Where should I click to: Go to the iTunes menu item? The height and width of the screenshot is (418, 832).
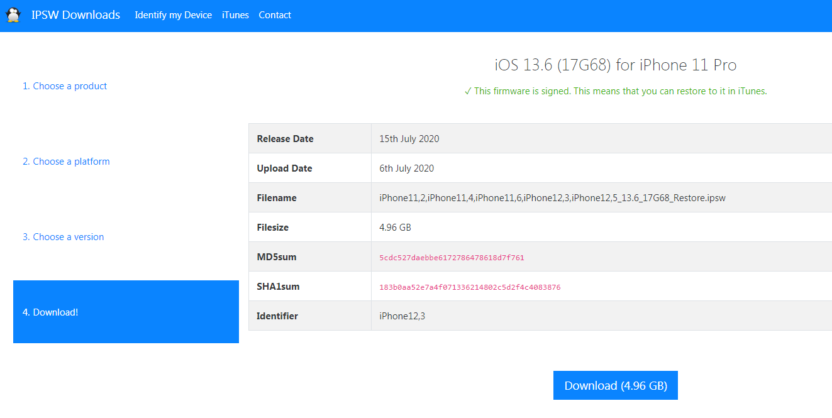235,15
